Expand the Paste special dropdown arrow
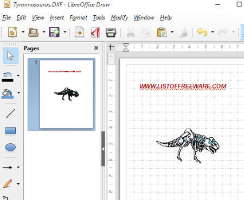The image size is (244, 200). click(x=172, y=32)
